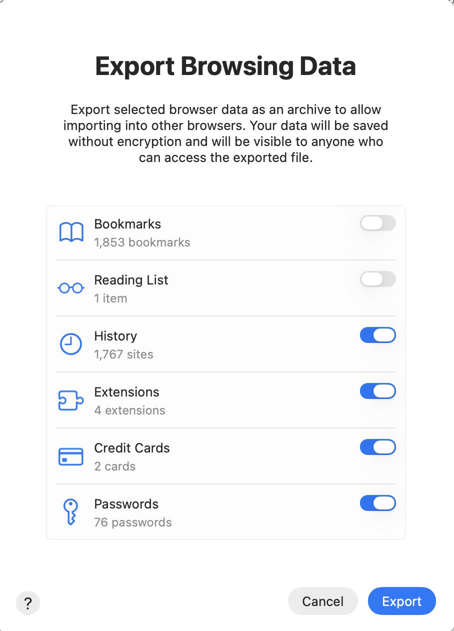454x631 pixels.
Task: Switch off the Extensions toggle
Action: point(377,391)
